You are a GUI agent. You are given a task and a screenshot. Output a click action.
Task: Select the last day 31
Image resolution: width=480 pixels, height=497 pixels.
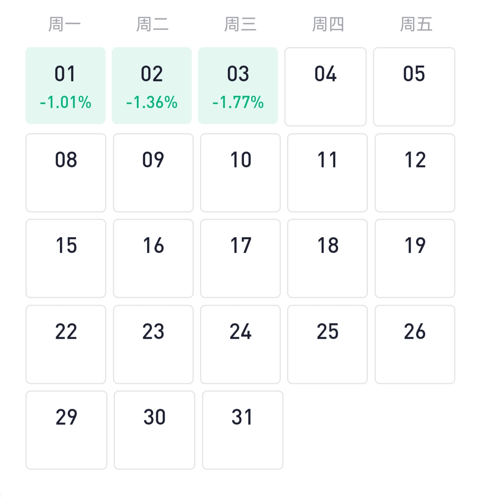pos(242,430)
